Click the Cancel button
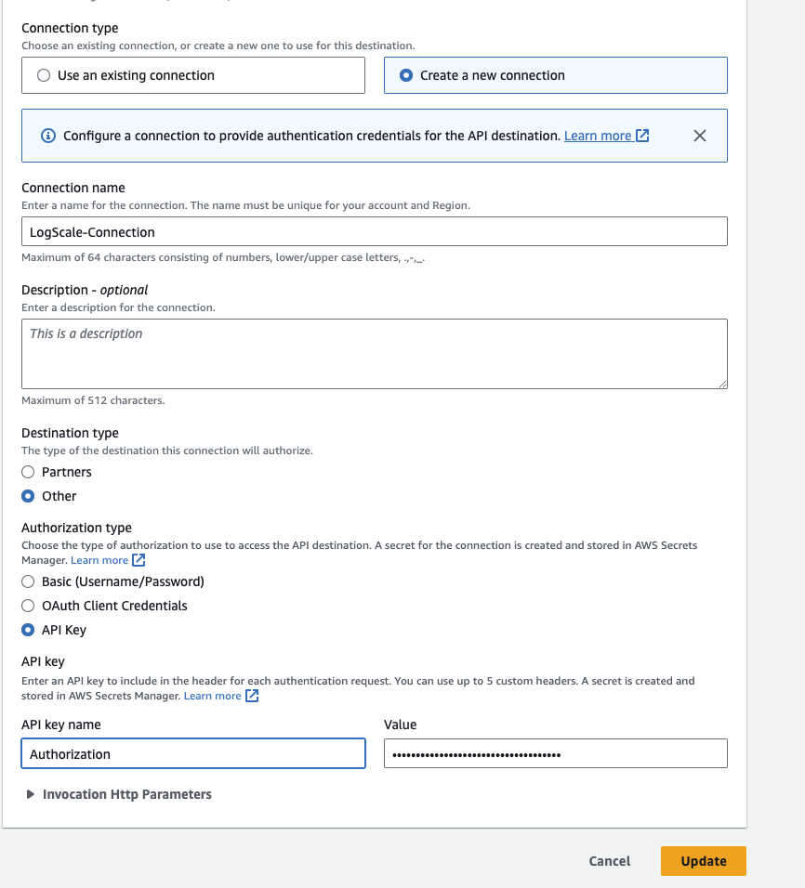The width and height of the screenshot is (805, 888). tap(610, 861)
